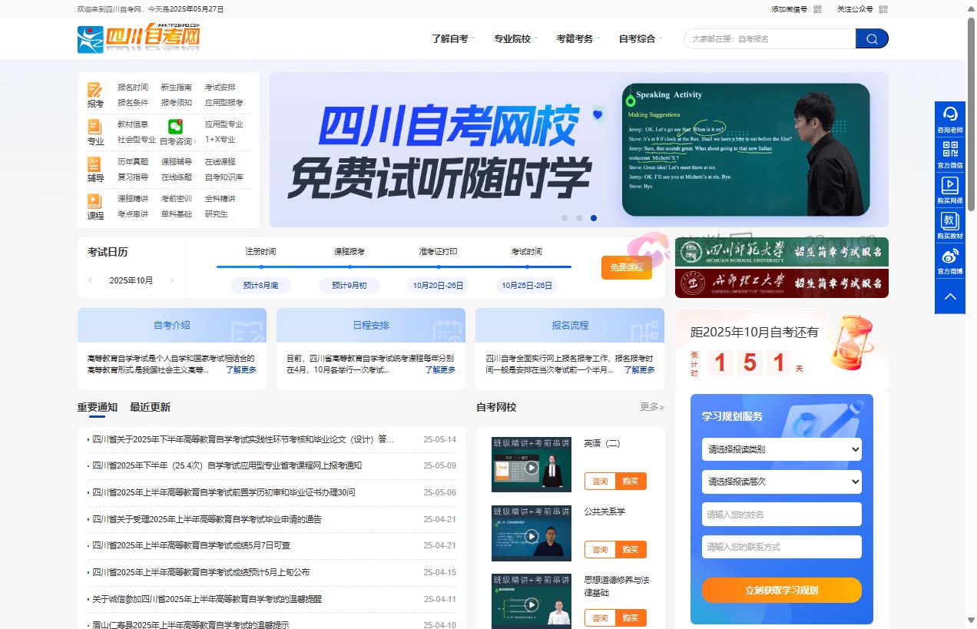Click the 请输入您的姓名 input field
The height and width of the screenshot is (629, 977).
pyautogui.click(x=781, y=514)
